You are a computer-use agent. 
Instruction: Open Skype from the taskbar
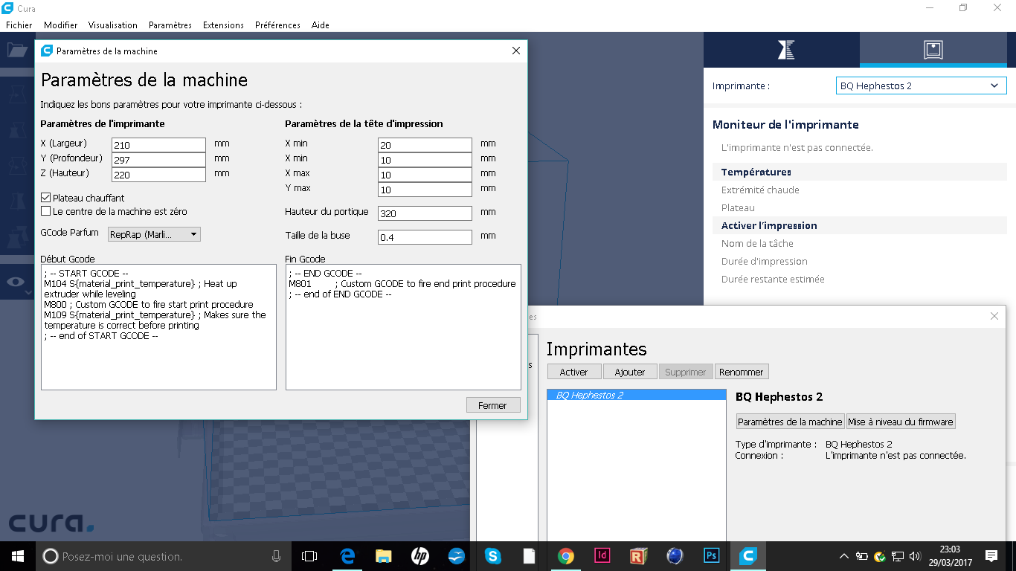tap(492, 556)
